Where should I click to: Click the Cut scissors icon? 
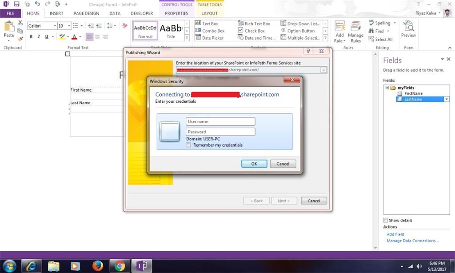click(x=20, y=23)
